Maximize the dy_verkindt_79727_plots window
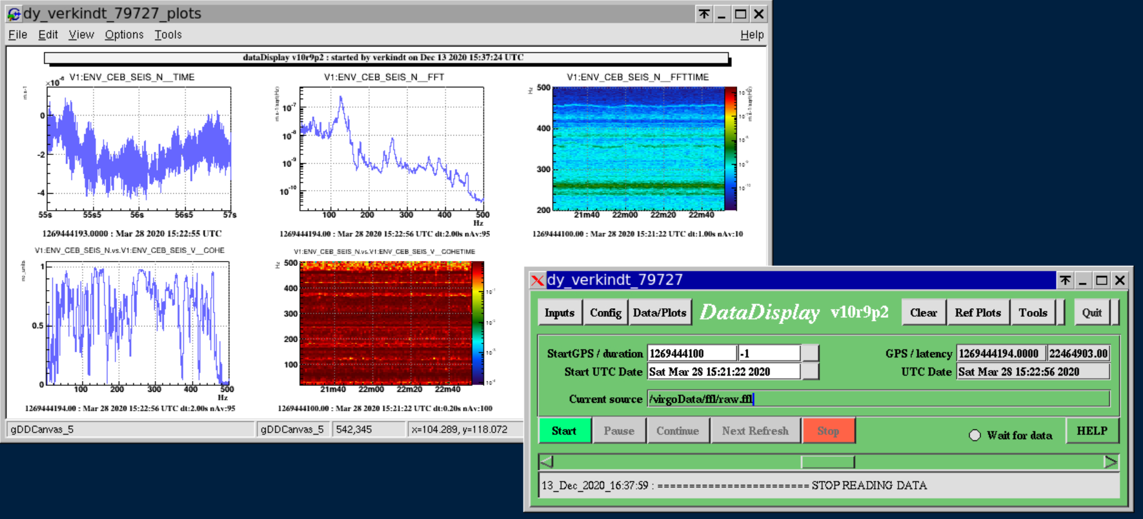Image resolution: width=1143 pixels, height=519 pixels. (740, 14)
